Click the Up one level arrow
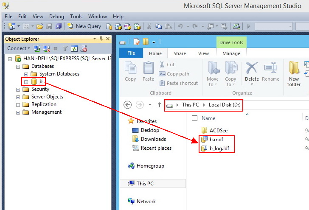Viewport: 309px width, 210px height. click(160, 105)
